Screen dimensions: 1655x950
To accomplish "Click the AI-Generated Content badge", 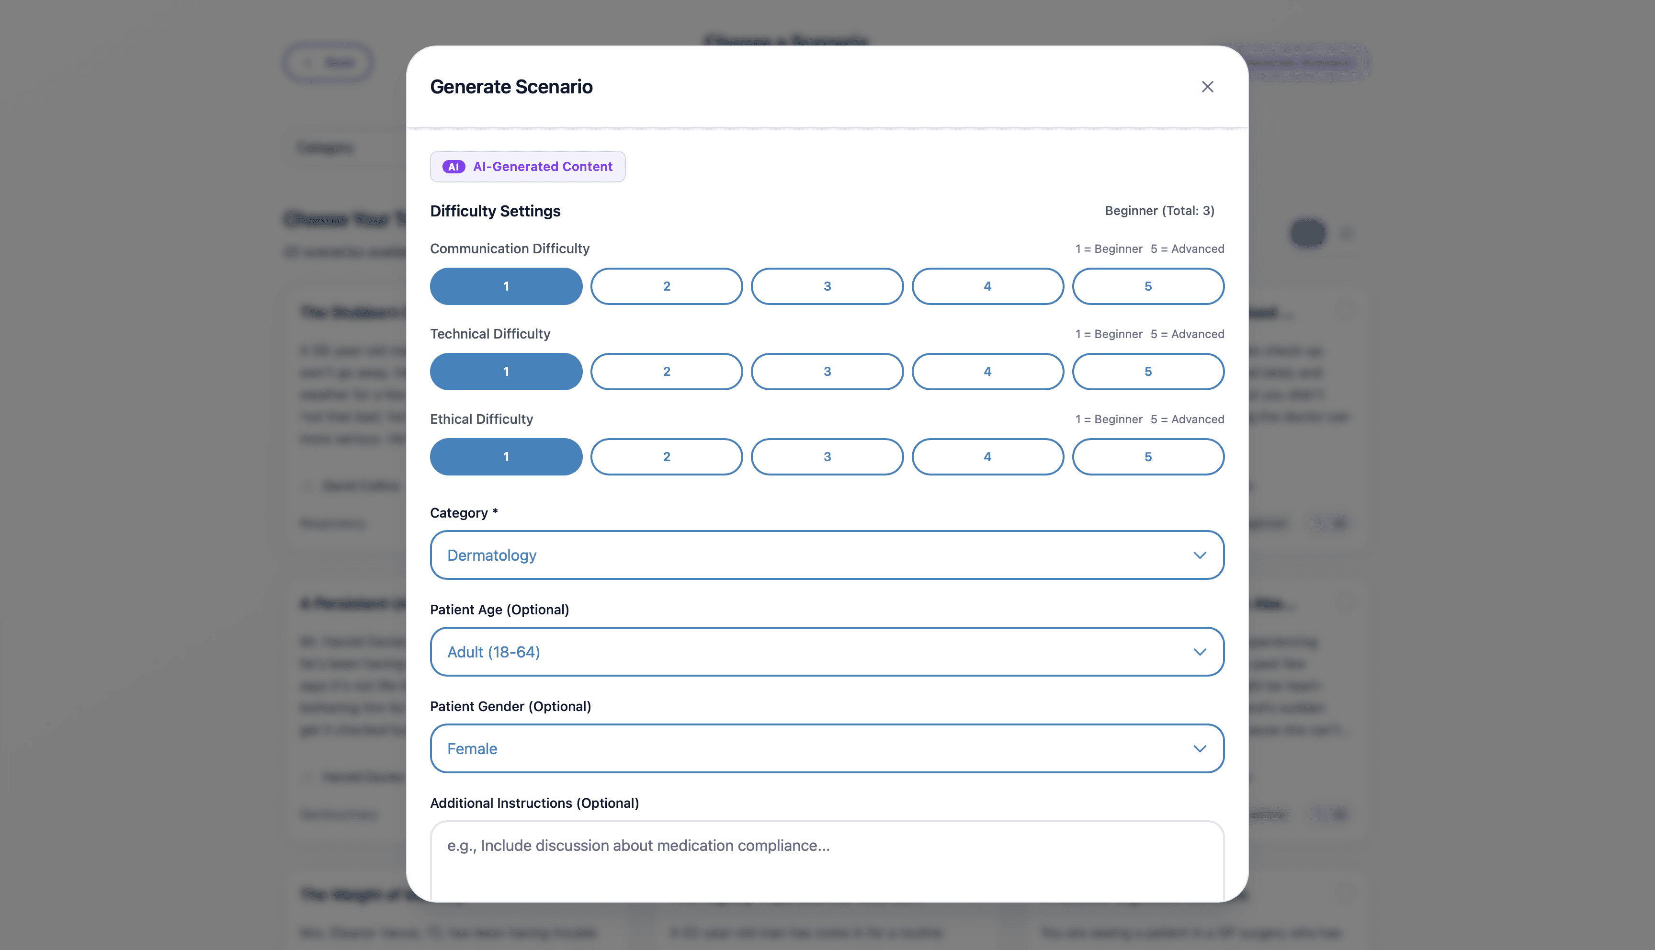I will (x=527, y=167).
